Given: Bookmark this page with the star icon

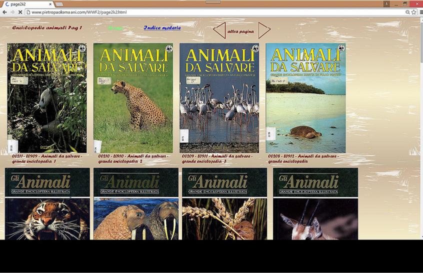Looking at the screenshot, I should coord(413,12).
